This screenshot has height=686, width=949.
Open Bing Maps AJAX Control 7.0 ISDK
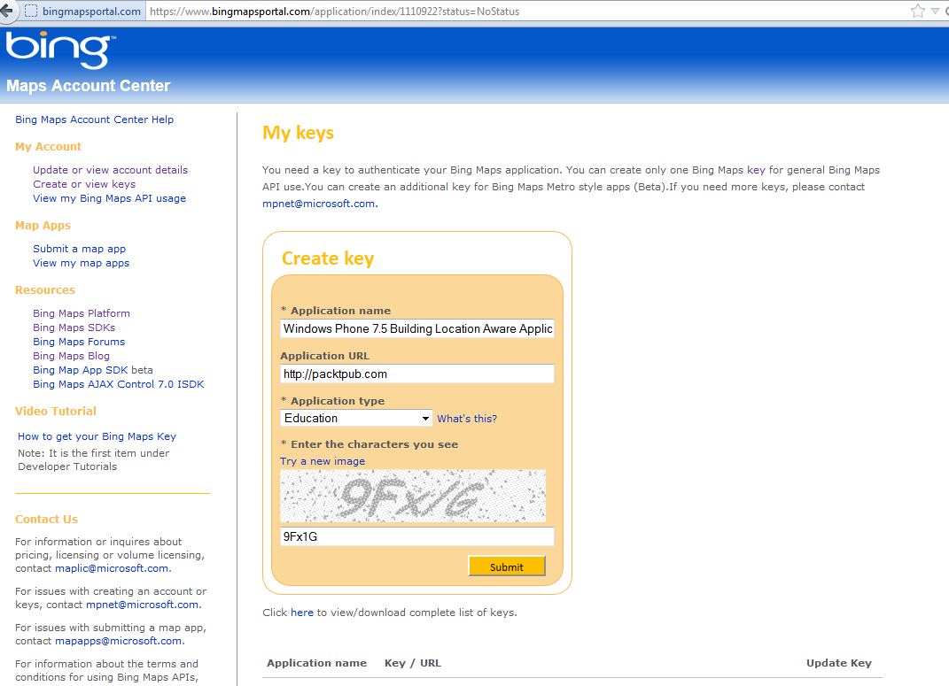[x=119, y=384]
